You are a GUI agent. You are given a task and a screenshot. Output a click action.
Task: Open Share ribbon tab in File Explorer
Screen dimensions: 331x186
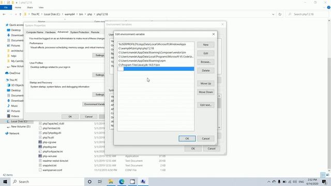point(30,7)
